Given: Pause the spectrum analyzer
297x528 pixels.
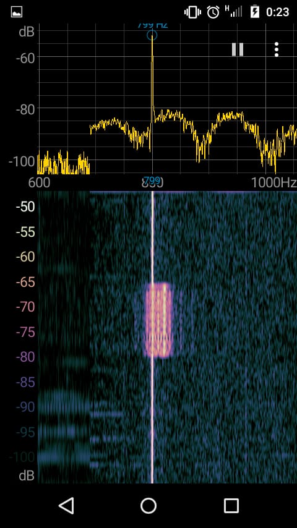Looking at the screenshot, I should (x=238, y=49).
